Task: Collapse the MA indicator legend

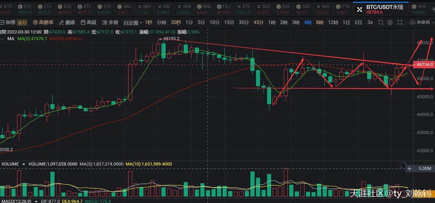Action: pyautogui.click(x=3, y=39)
